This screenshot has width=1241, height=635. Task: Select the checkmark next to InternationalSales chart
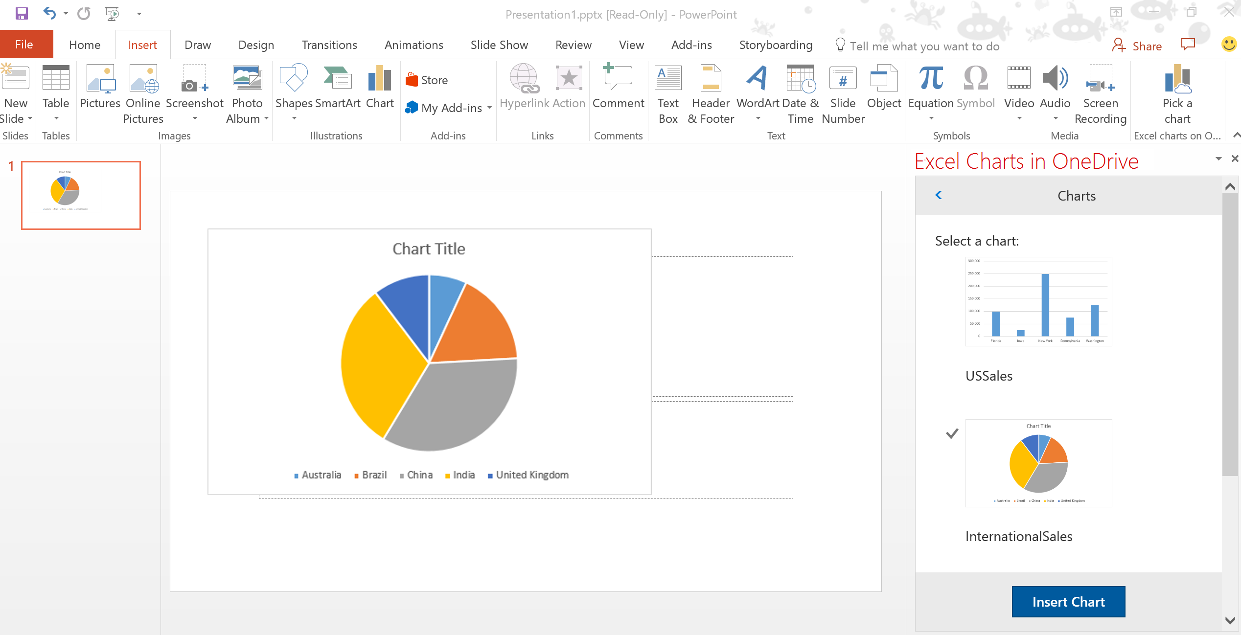[952, 432]
